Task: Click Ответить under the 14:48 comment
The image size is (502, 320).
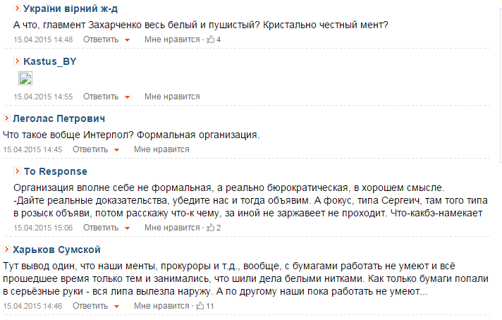Action: 101,39
